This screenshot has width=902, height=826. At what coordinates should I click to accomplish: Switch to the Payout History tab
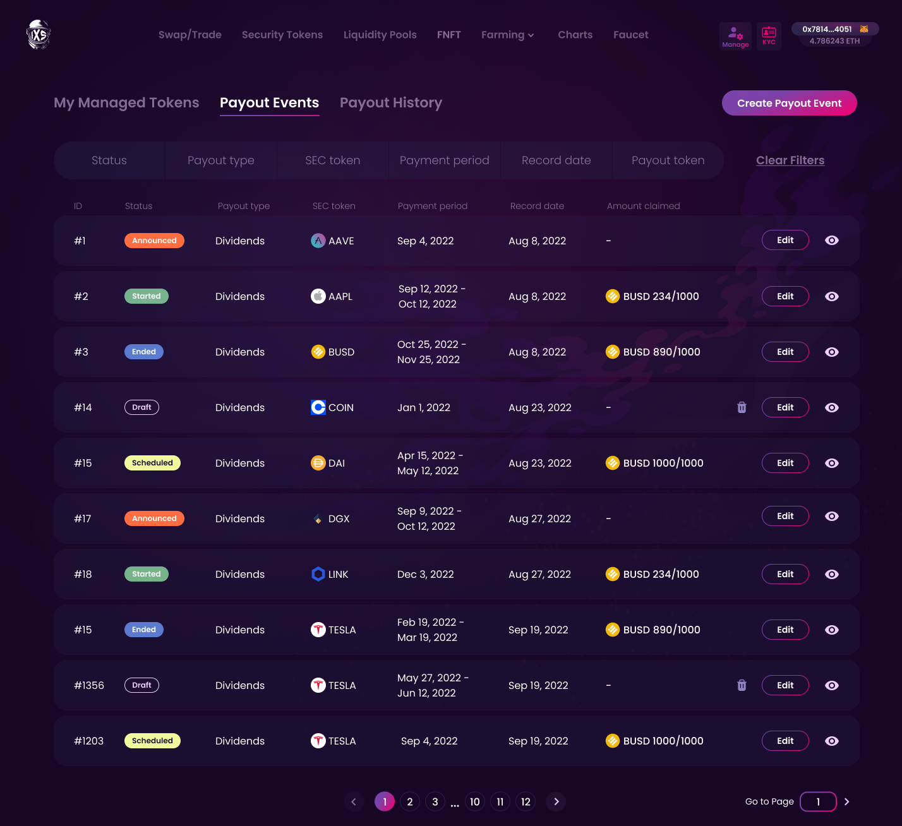pos(391,103)
